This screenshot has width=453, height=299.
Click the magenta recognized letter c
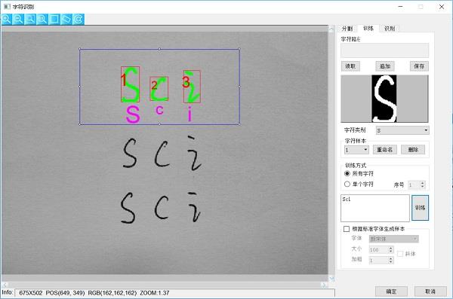click(x=159, y=110)
